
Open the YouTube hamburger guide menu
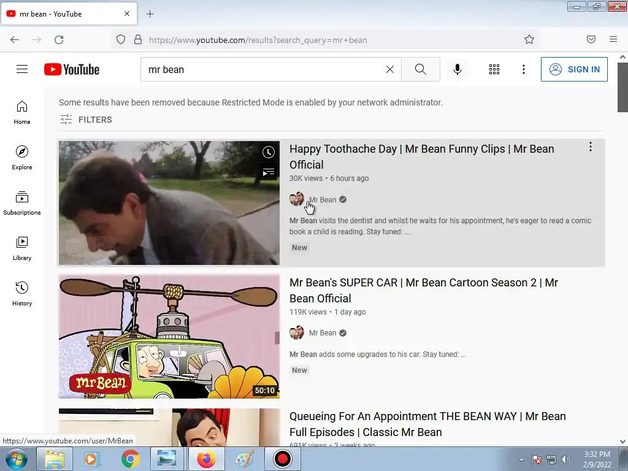22,69
